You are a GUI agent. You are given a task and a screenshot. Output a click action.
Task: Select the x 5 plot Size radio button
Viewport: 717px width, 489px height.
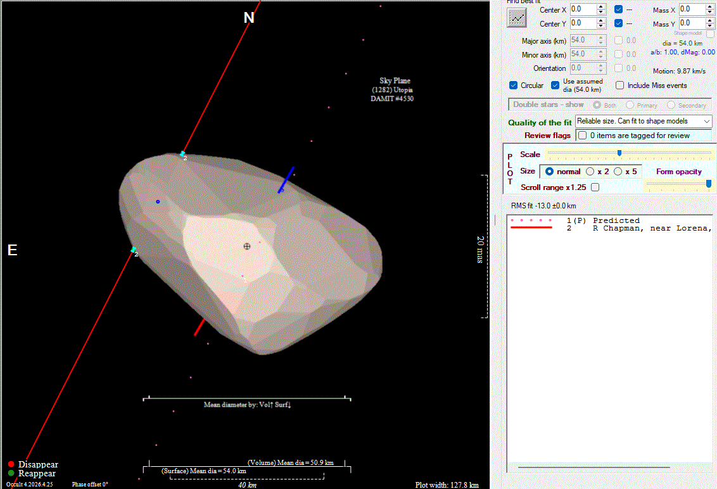[618, 171]
